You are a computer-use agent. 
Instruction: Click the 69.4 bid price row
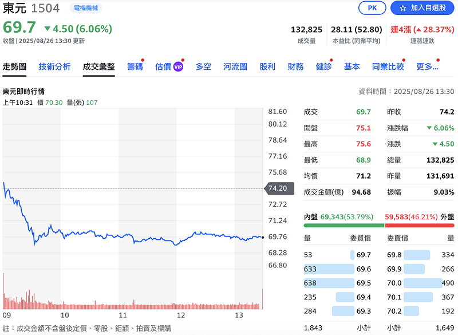[337, 297]
